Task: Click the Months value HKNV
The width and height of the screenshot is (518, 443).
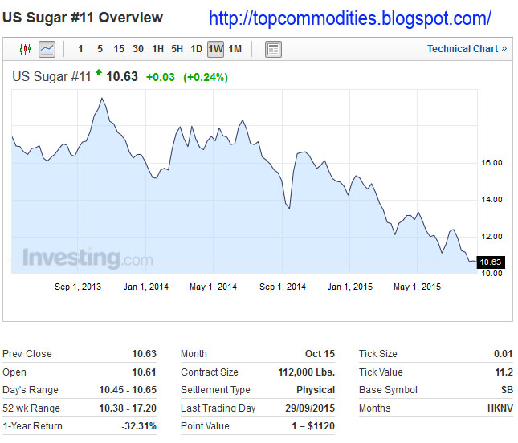Action: click(x=500, y=408)
